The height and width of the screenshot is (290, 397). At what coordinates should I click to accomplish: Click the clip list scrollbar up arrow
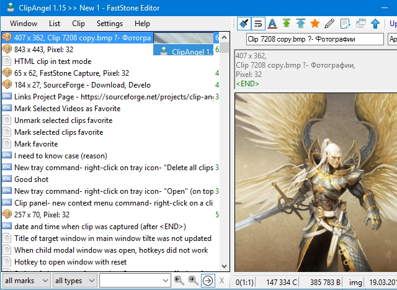[x=224, y=37]
